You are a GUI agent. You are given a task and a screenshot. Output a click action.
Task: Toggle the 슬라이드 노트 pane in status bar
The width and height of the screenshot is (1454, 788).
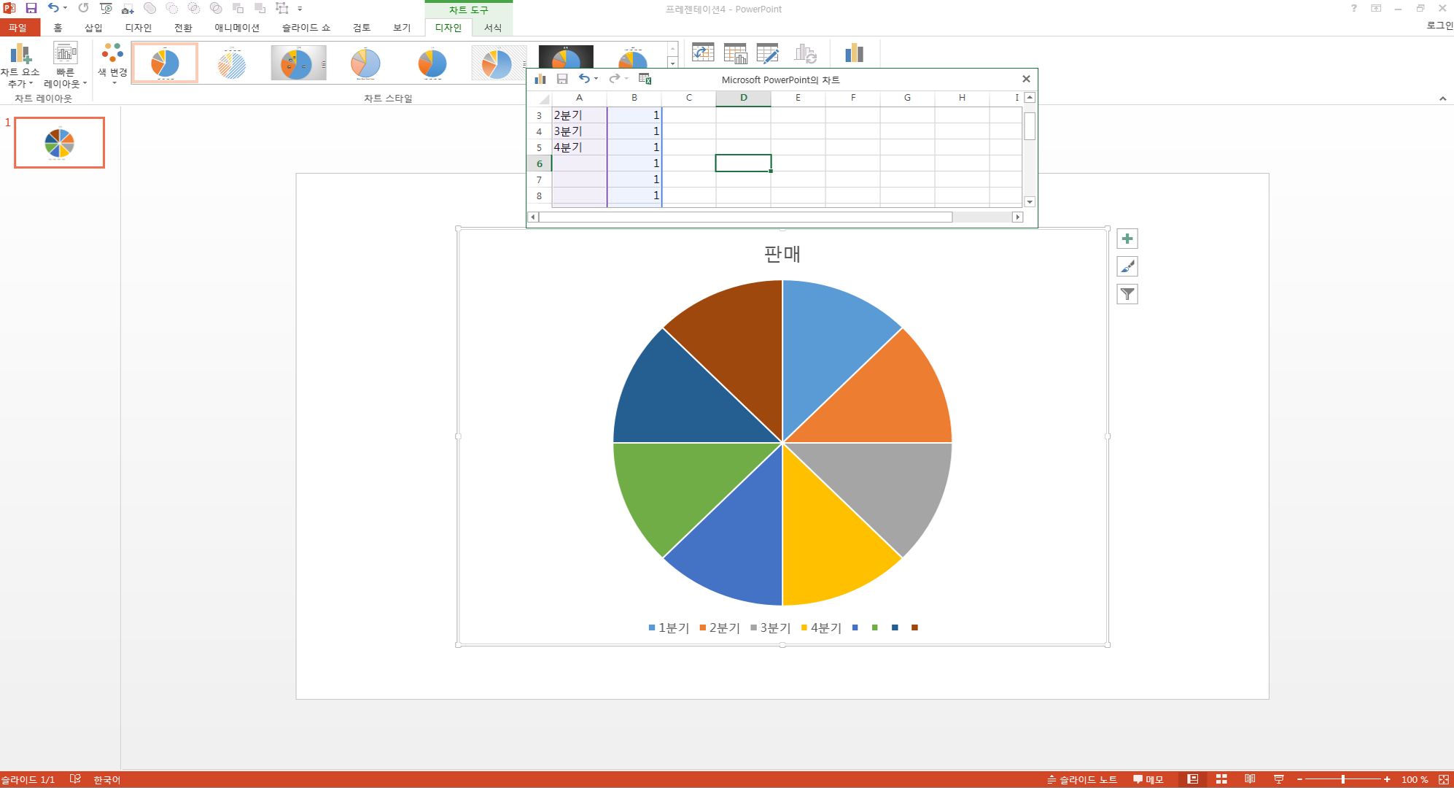[x=1082, y=779]
